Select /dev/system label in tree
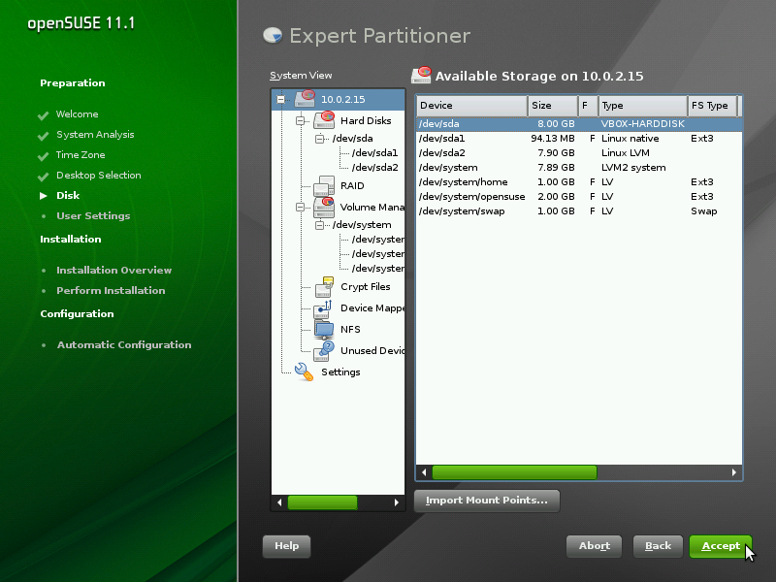This screenshot has height=582, width=776. (x=362, y=225)
